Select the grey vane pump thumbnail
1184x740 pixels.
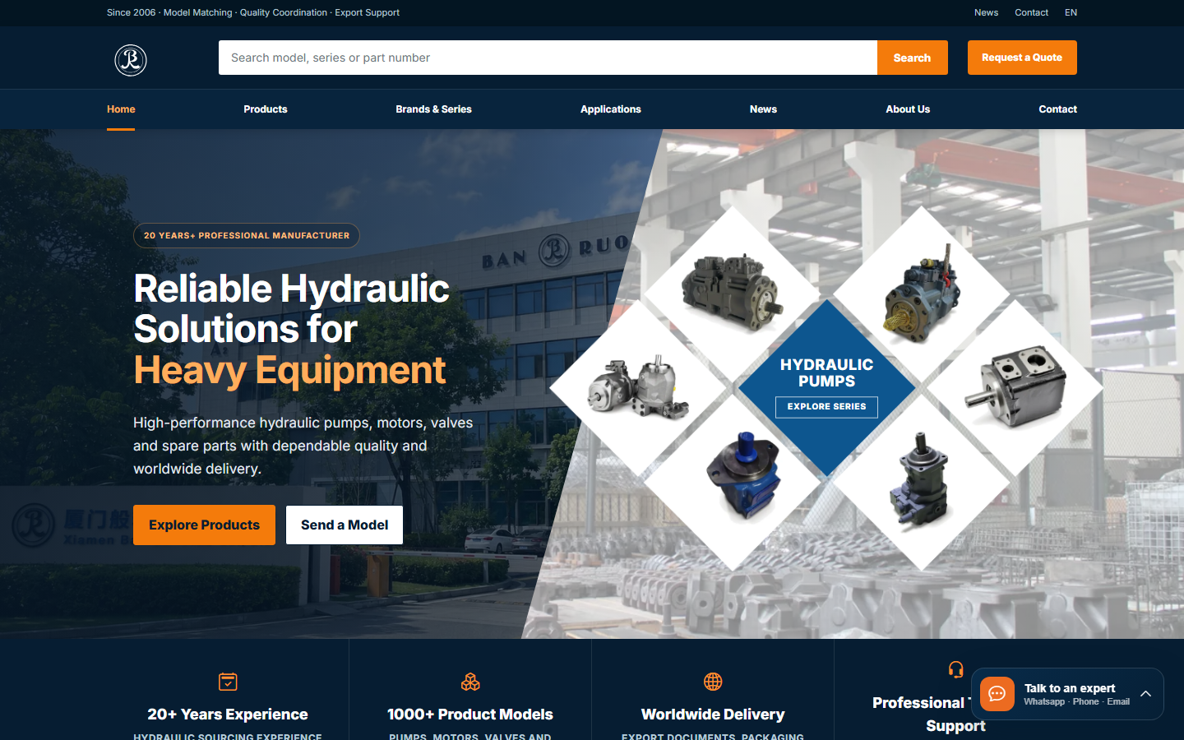tap(1015, 386)
